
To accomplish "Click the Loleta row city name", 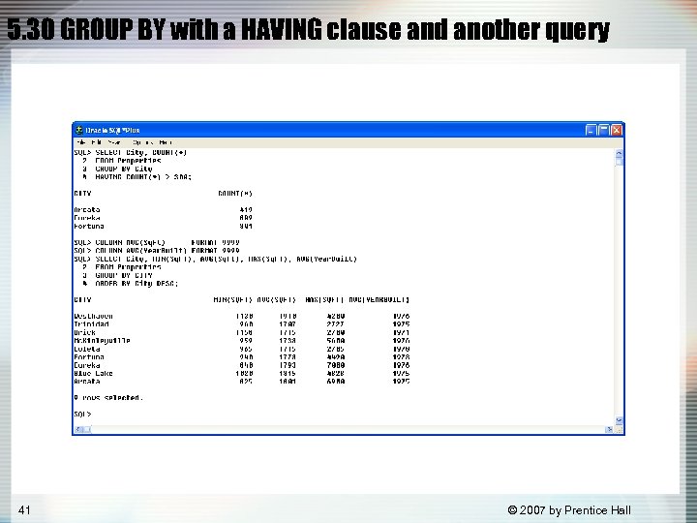I will (87, 349).
